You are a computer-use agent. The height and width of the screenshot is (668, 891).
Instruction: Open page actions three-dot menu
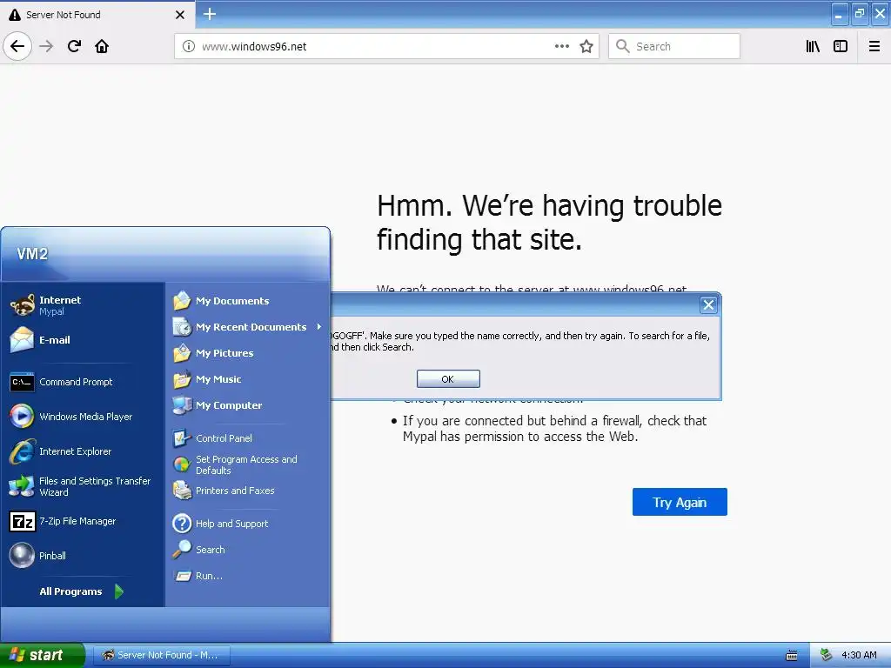tap(562, 46)
